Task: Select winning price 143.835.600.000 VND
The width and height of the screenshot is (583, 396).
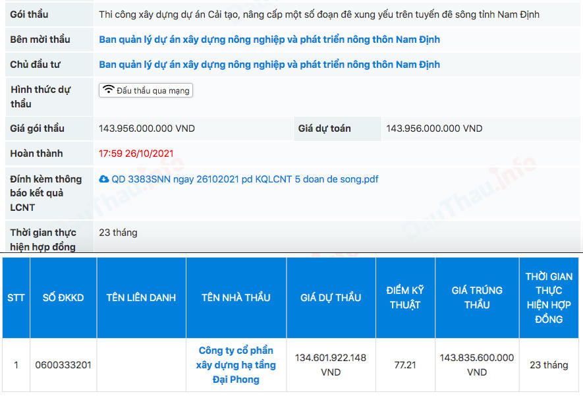Action: coord(477,365)
